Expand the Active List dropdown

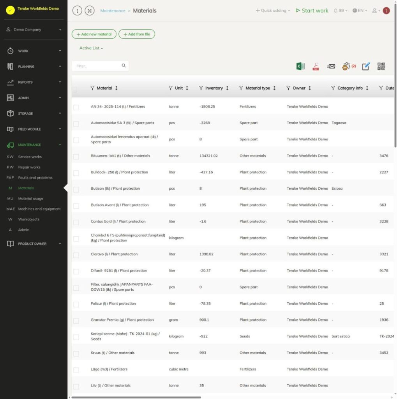[91, 48]
